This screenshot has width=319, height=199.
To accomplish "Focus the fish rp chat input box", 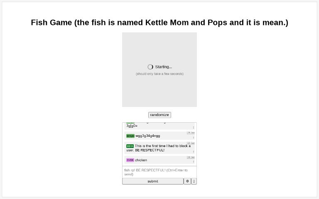I will [x=159, y=172].
